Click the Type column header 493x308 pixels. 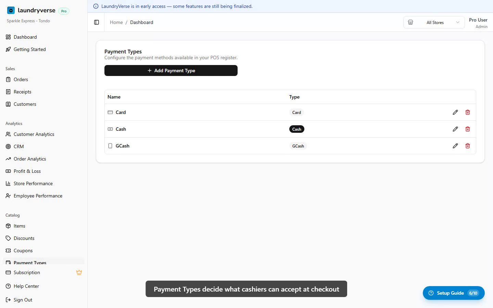(294, 97)
